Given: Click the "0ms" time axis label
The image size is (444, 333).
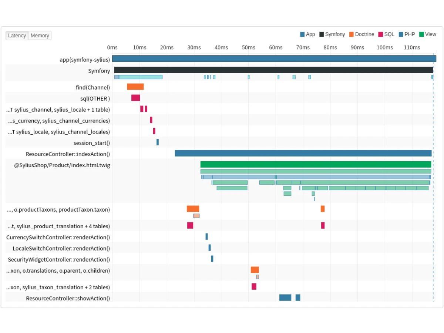Looking at the screenshot, I should pyautogui.click(x=112, y=47).
